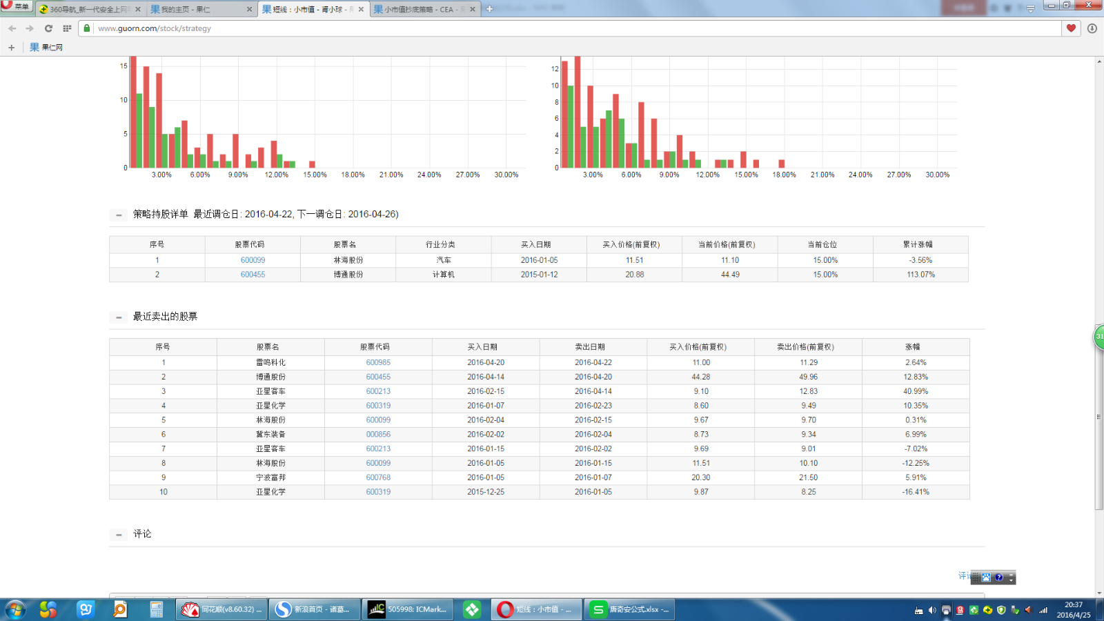
Task: Click the browser reload icon
Action: pyautogui.click(x=48, y=28)
